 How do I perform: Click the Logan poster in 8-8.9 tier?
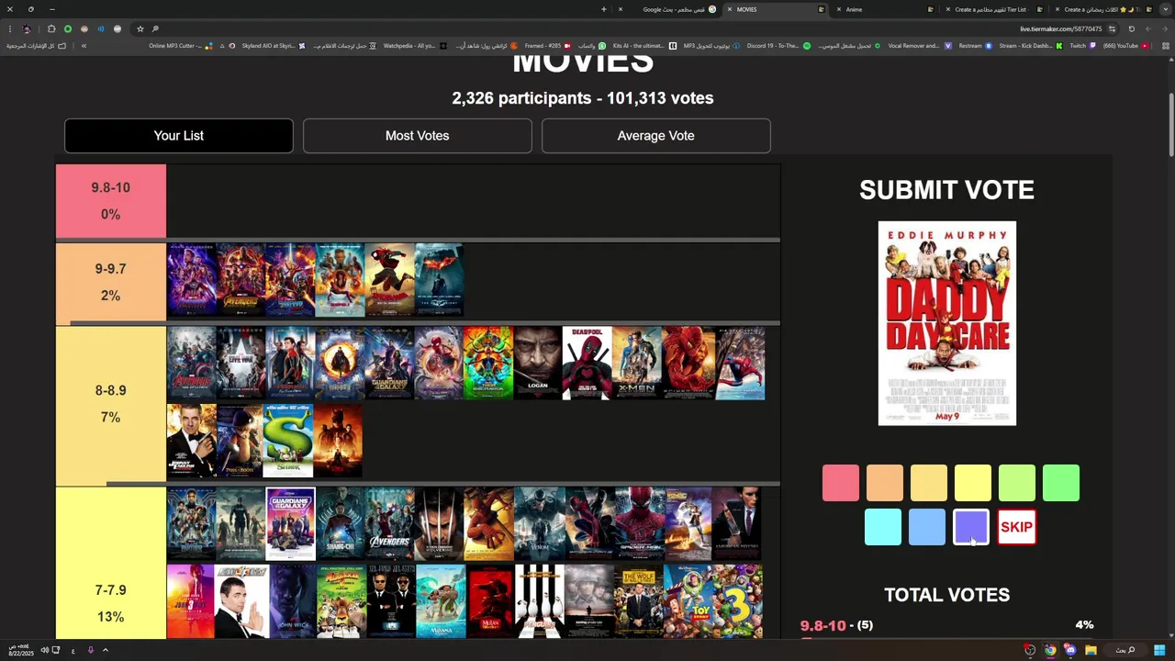point(538,364)
